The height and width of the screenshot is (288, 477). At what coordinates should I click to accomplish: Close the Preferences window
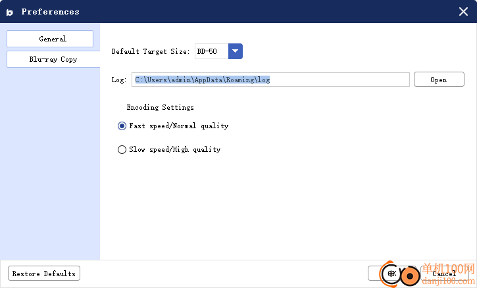[x=463, y=12]
